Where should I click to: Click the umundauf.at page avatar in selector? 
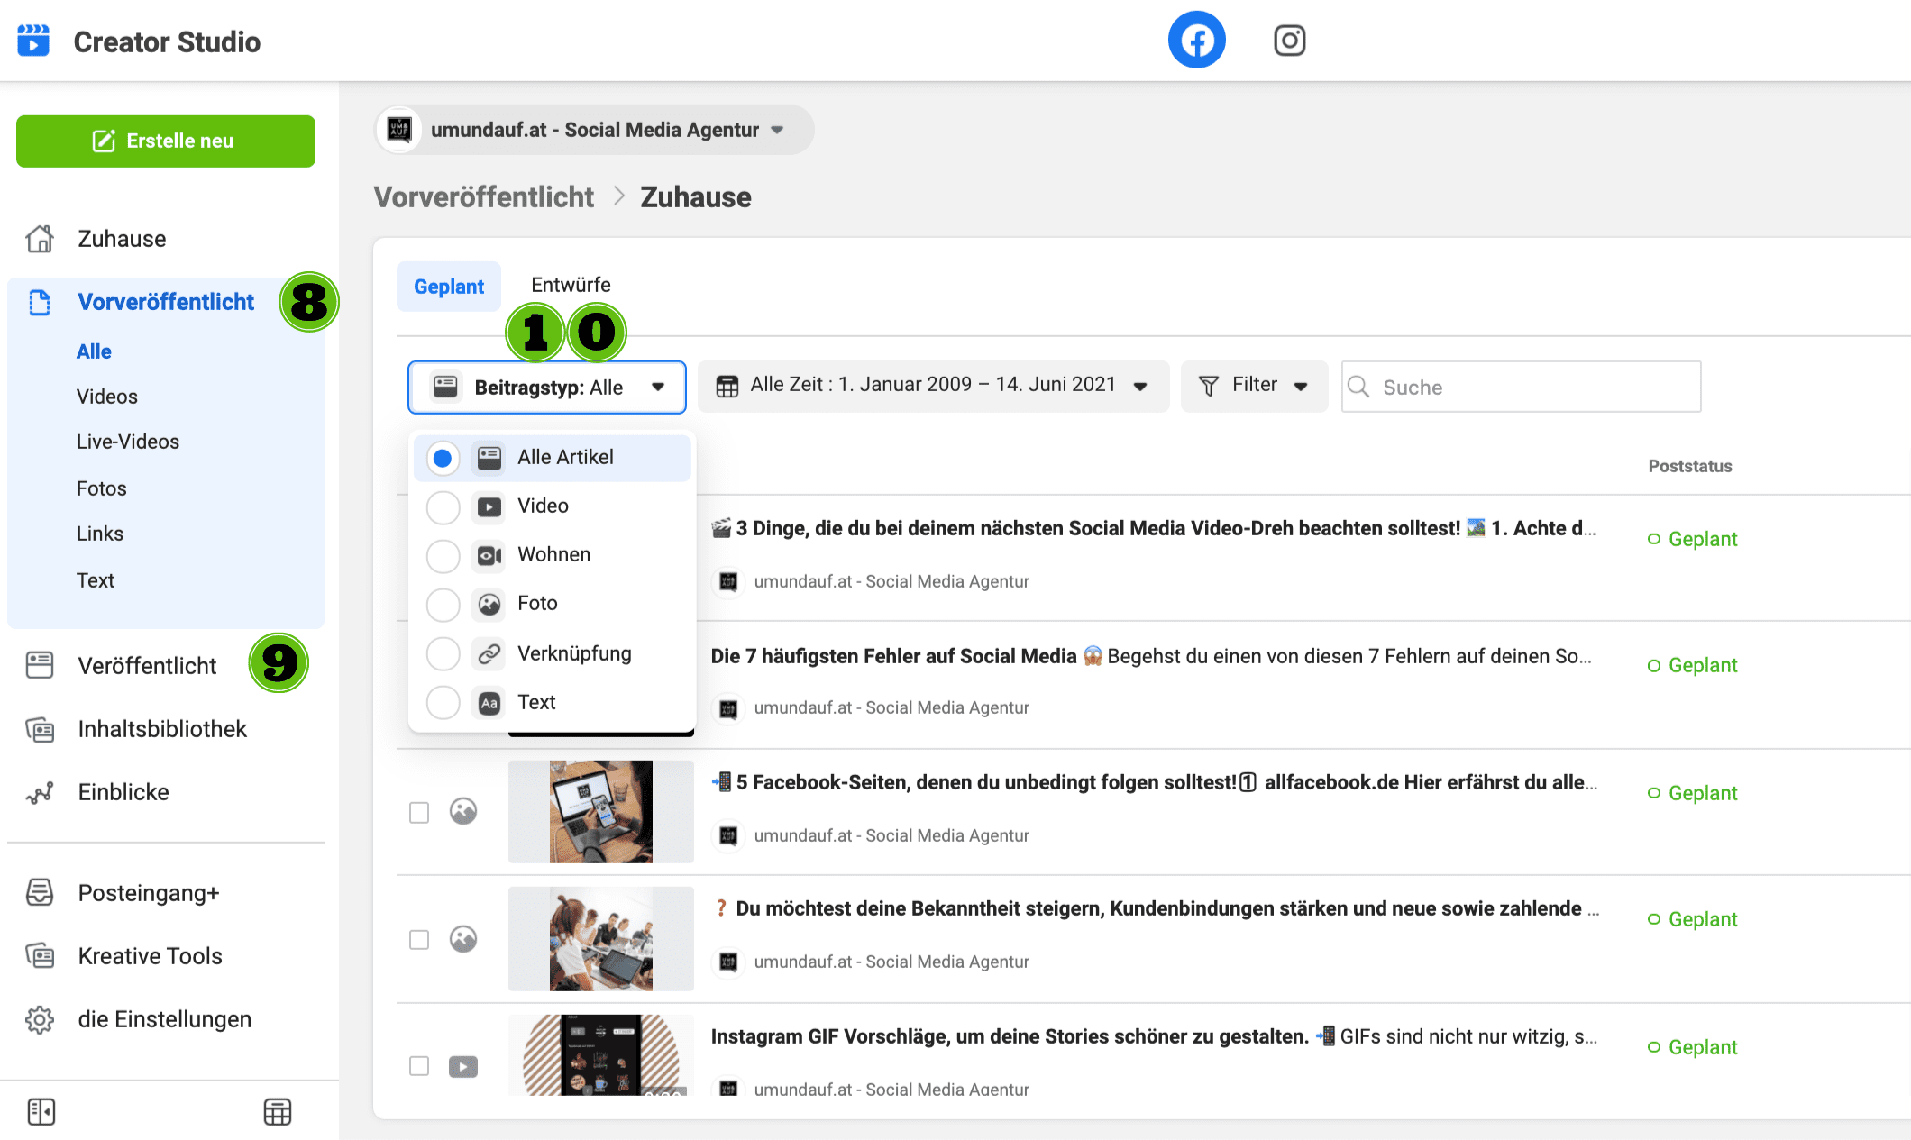pyautogui.click(x=399, y=130)
